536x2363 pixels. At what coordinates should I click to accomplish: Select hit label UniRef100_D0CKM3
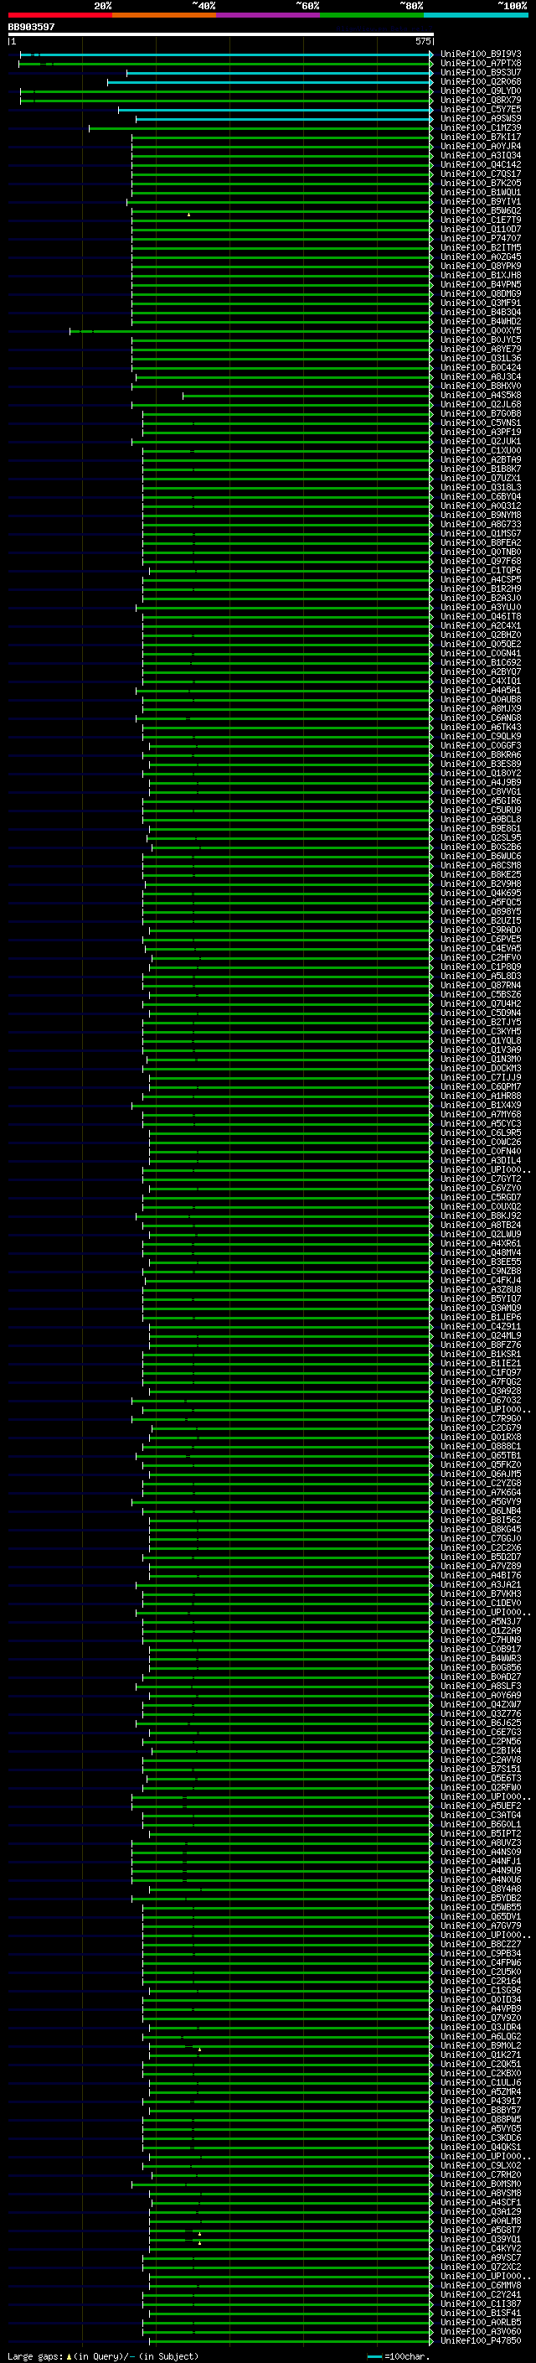click(481, 1068)
